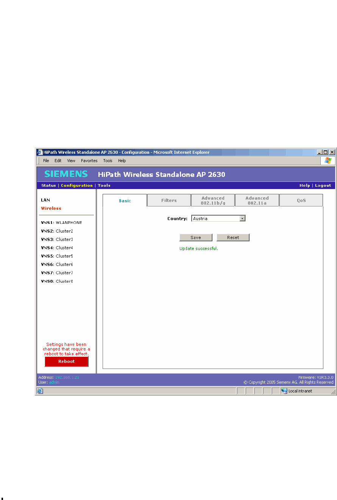Click the Reset button

point(233,237)
